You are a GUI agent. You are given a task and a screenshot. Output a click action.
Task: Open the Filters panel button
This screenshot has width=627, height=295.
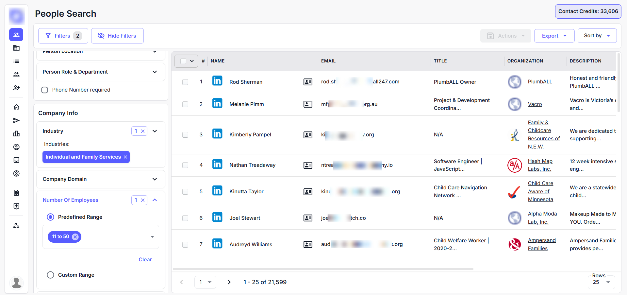(x=63, y=36)
